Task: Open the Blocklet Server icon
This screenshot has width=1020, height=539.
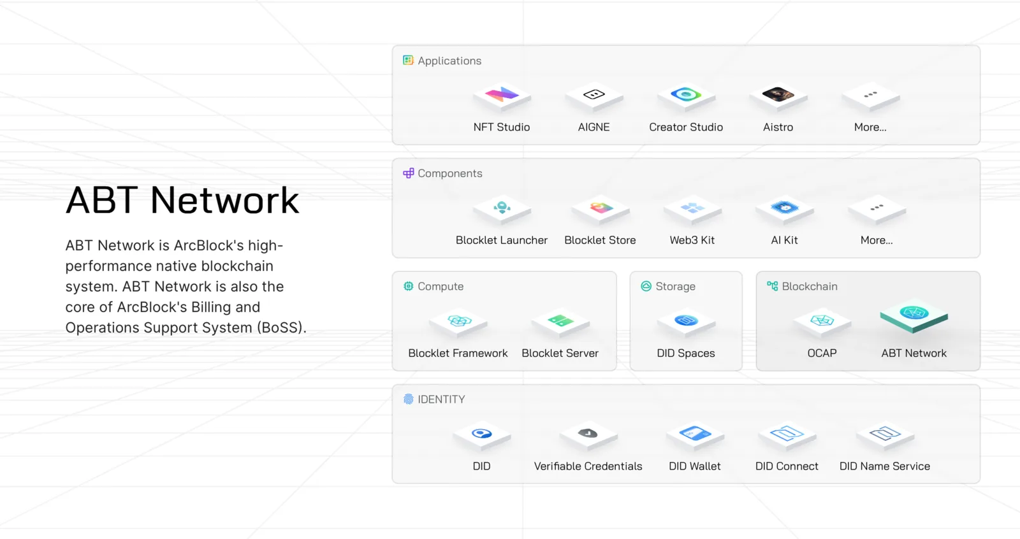Action: (x=560, y=322)
